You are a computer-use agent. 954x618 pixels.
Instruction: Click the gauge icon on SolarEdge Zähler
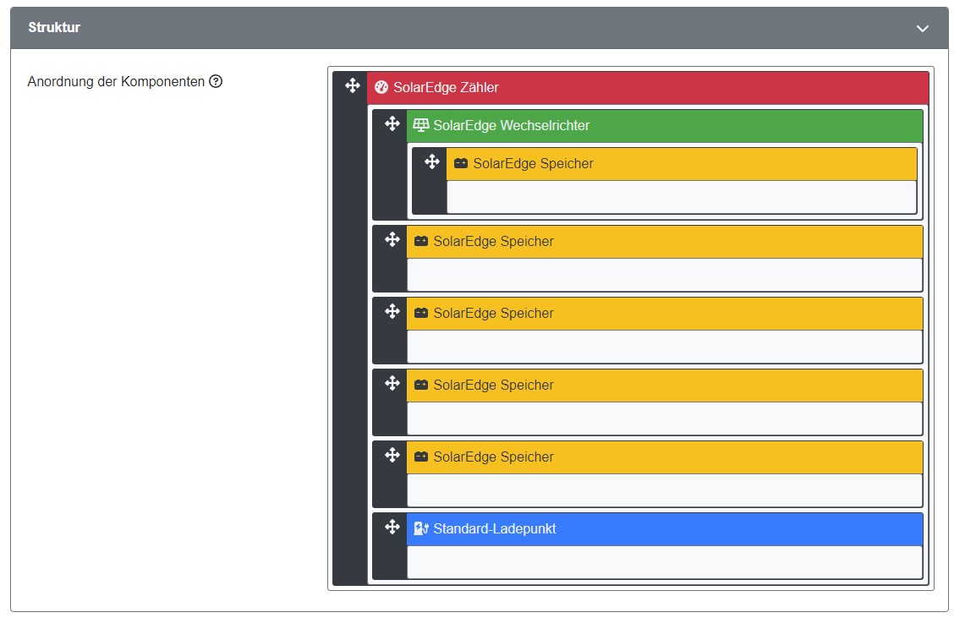coord(381,87)
